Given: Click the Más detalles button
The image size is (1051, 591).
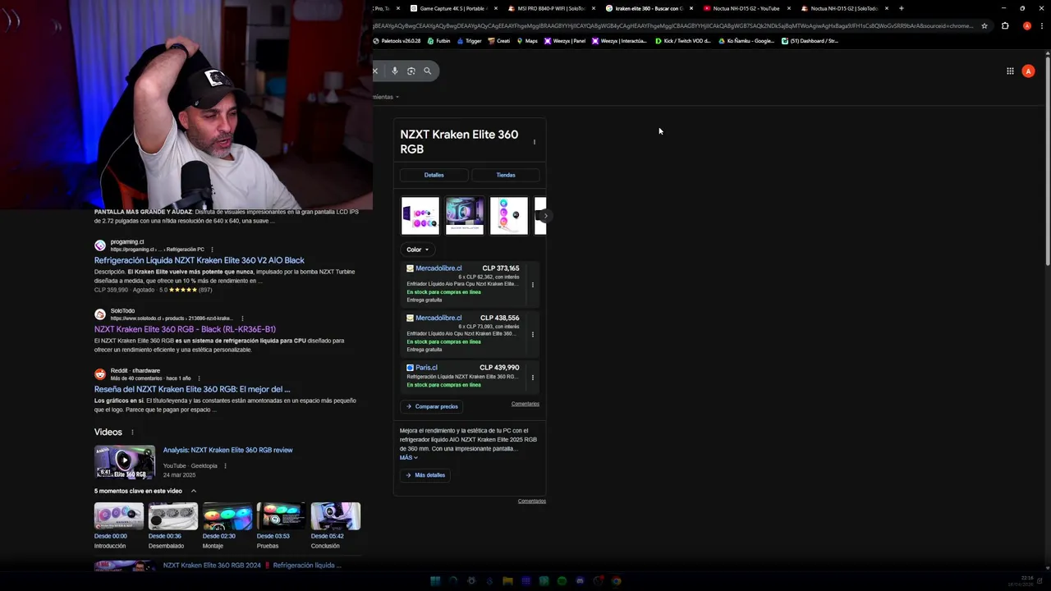Looking at the screenshot, I should click(425, 475).
